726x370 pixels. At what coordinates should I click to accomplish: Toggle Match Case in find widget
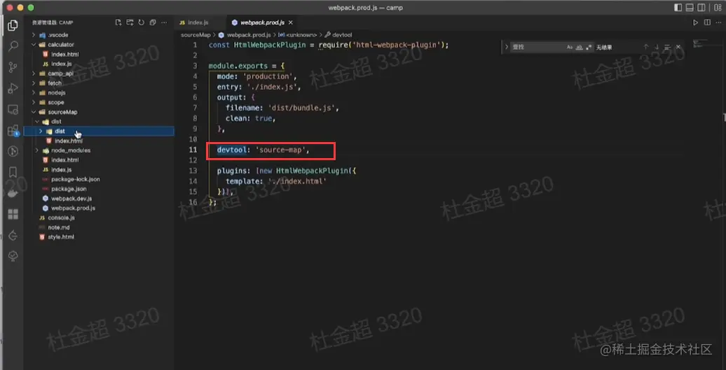(570, 47)
